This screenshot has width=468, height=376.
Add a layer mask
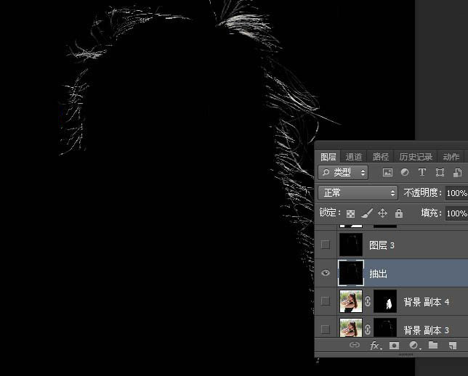click(x=395, y=346)
